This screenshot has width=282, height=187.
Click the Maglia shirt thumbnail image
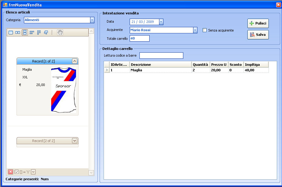pos(63,90)
